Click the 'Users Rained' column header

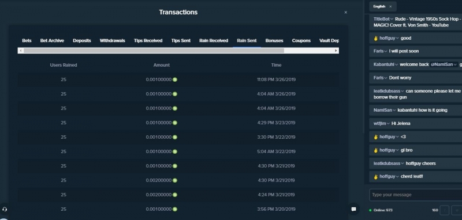coord(64,65)
